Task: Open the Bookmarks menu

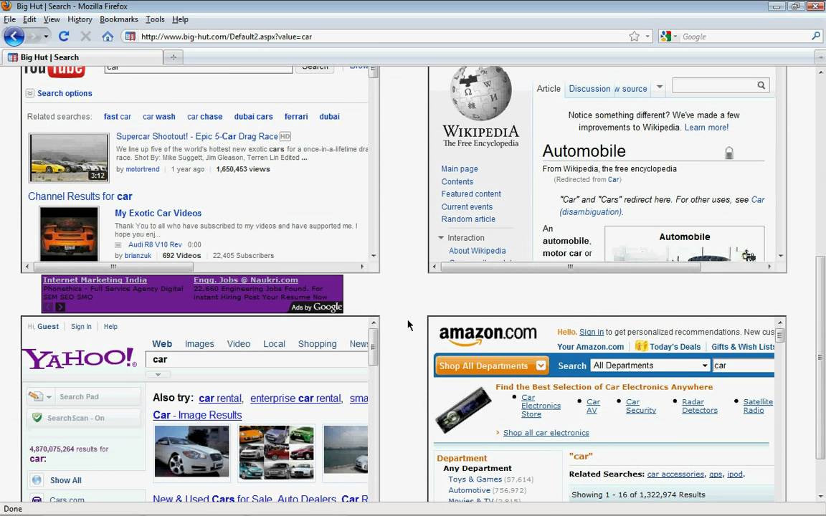Action: [x=118, y=19]
